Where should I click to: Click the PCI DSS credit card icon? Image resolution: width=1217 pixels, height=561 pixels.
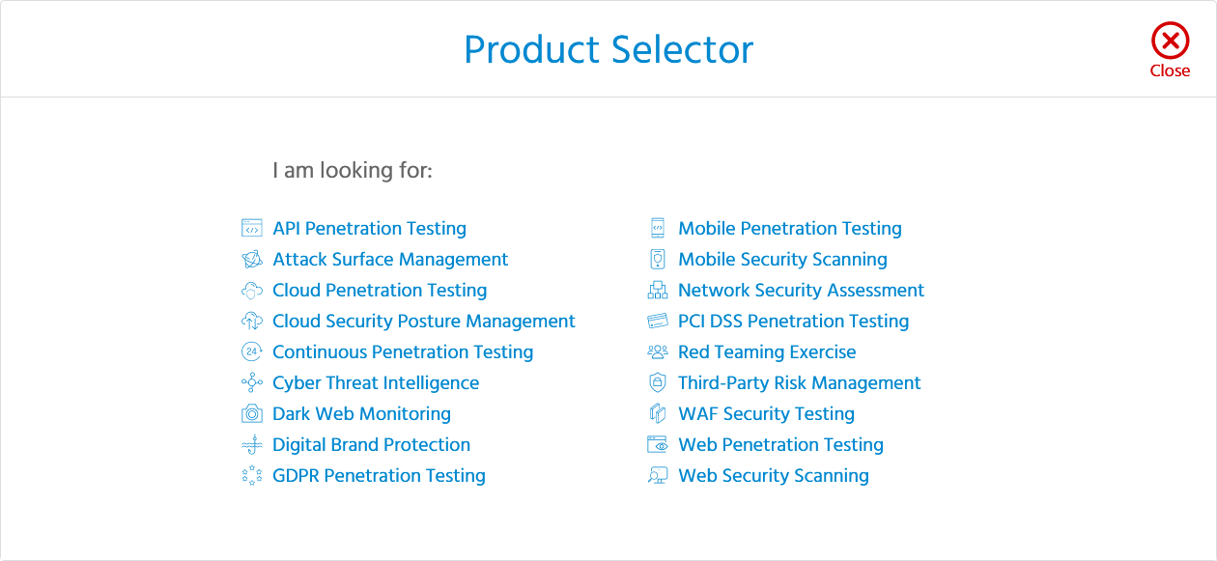[658, 322]
